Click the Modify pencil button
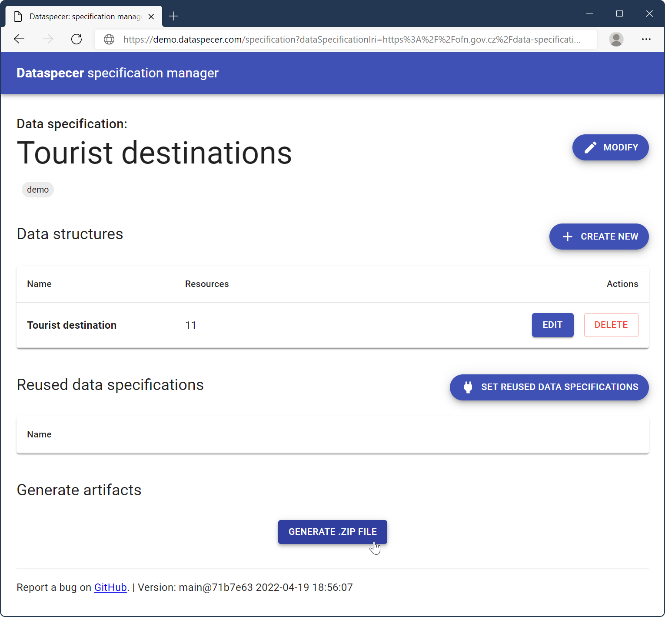The height and width of the screenshot is (617, 665). [x=610, y=147]
